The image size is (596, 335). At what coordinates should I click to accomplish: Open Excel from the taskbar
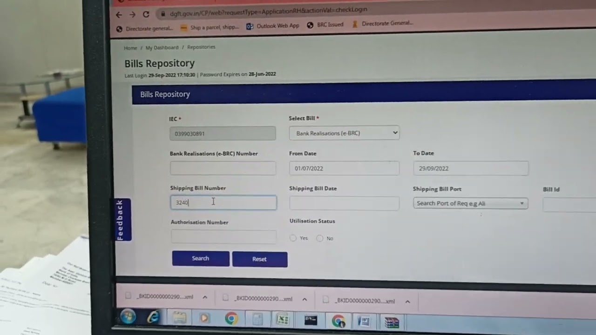tap(283, 320)
